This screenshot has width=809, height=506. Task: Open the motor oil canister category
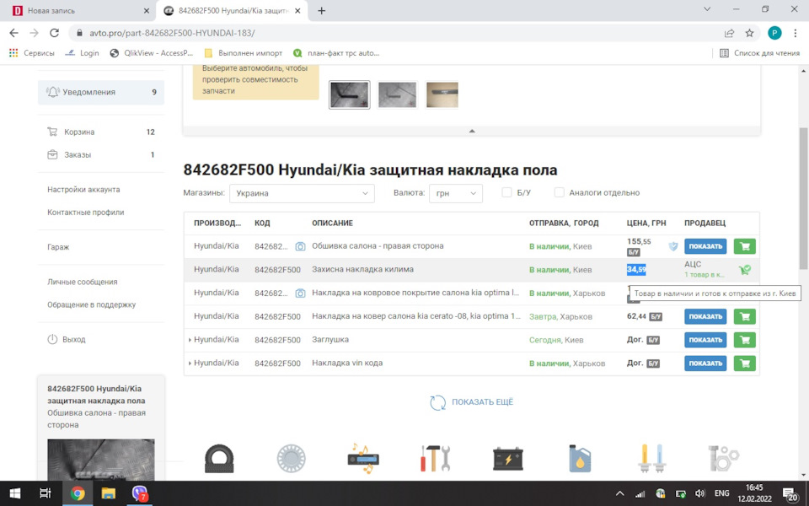(x=580, y=459)
